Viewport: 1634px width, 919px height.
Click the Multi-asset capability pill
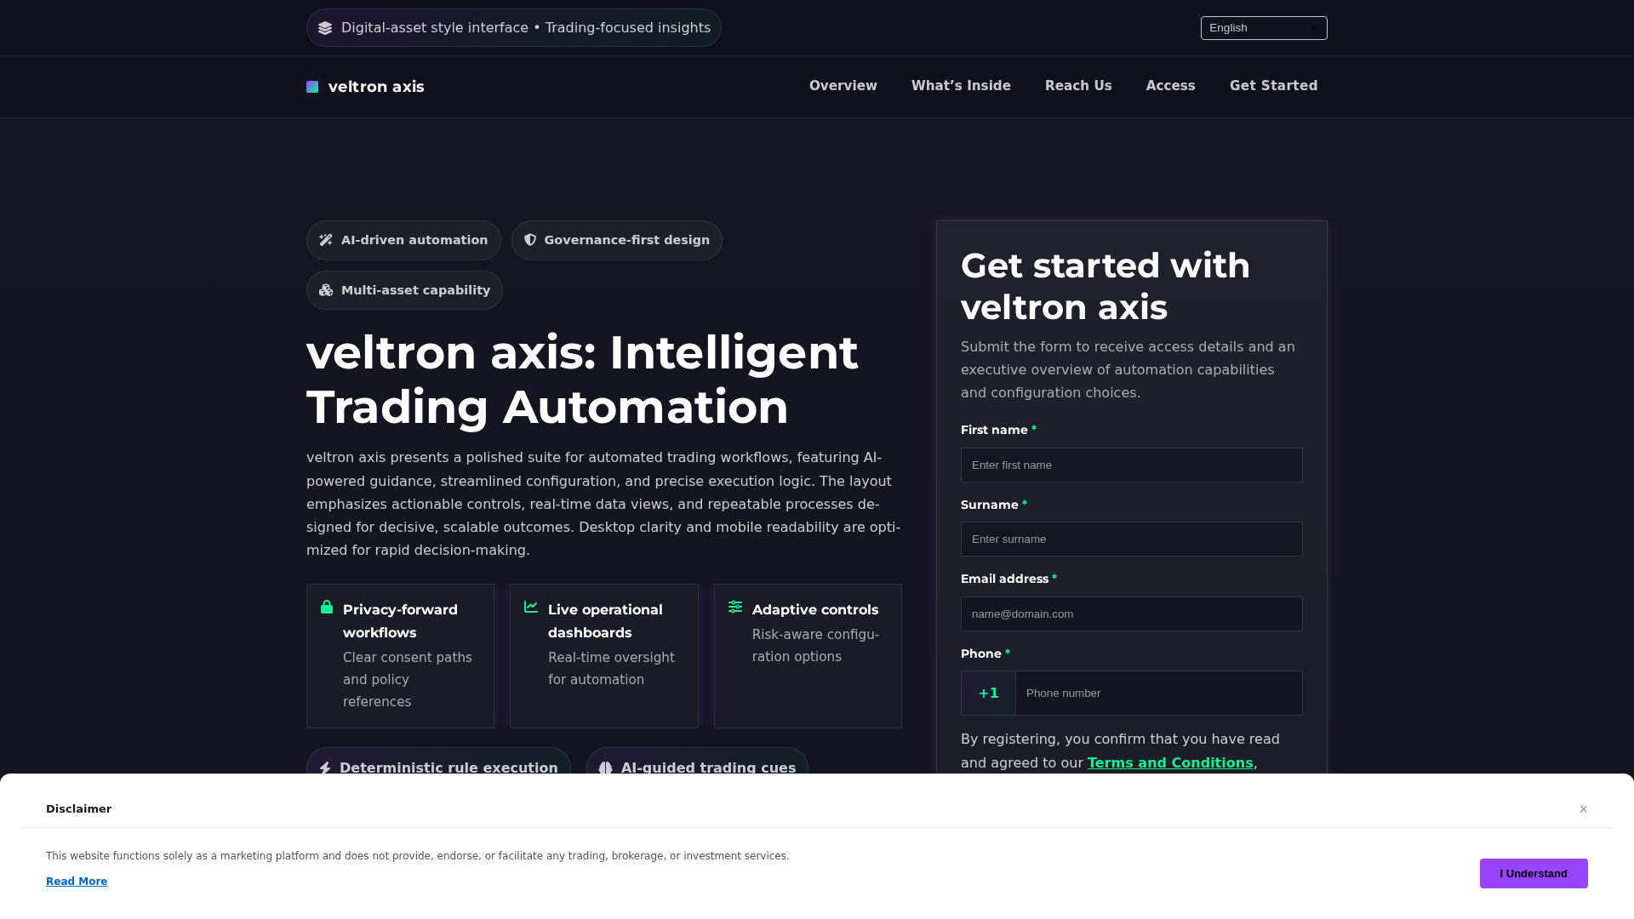[404, 290]
